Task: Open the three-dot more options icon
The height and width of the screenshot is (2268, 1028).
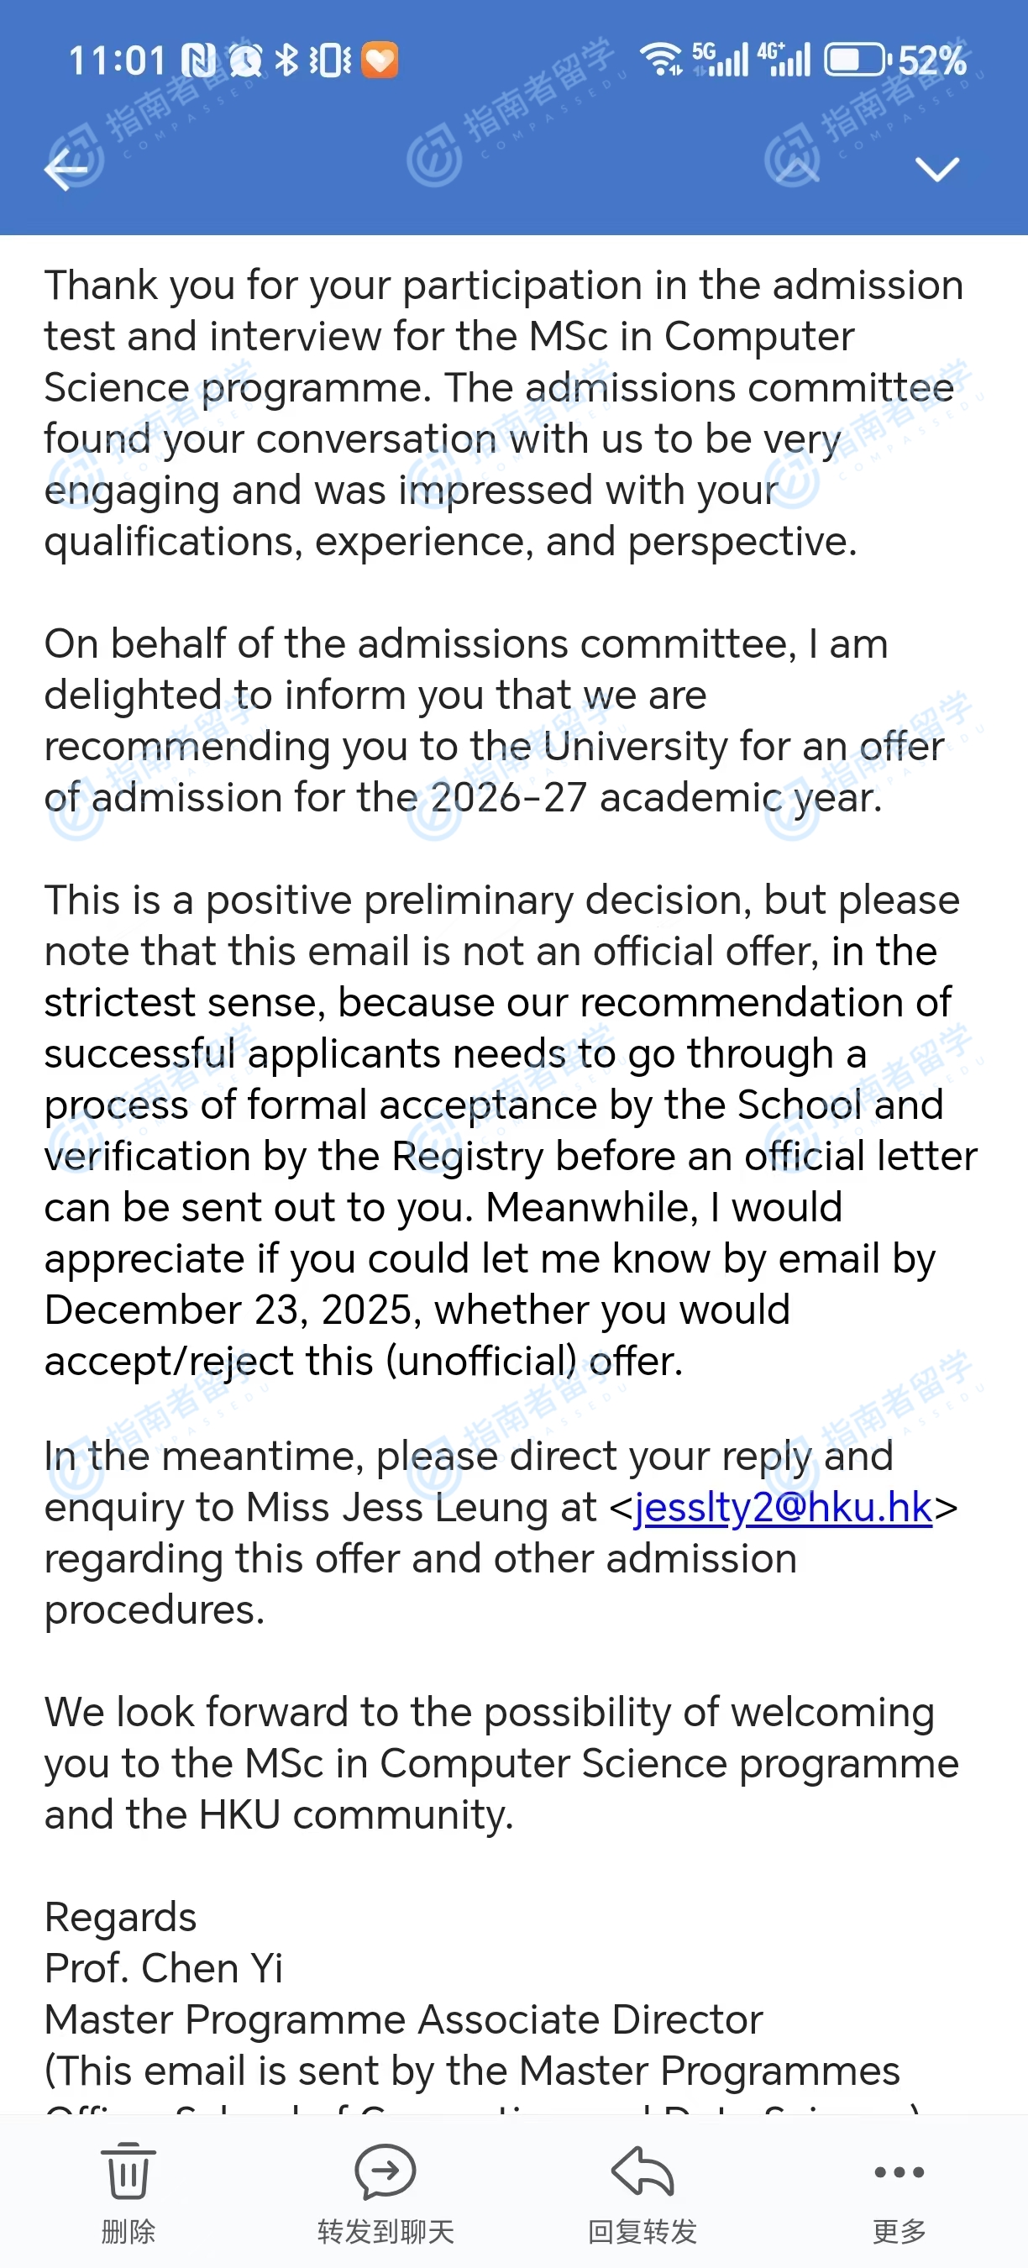Action: [x=899, y=2172]
